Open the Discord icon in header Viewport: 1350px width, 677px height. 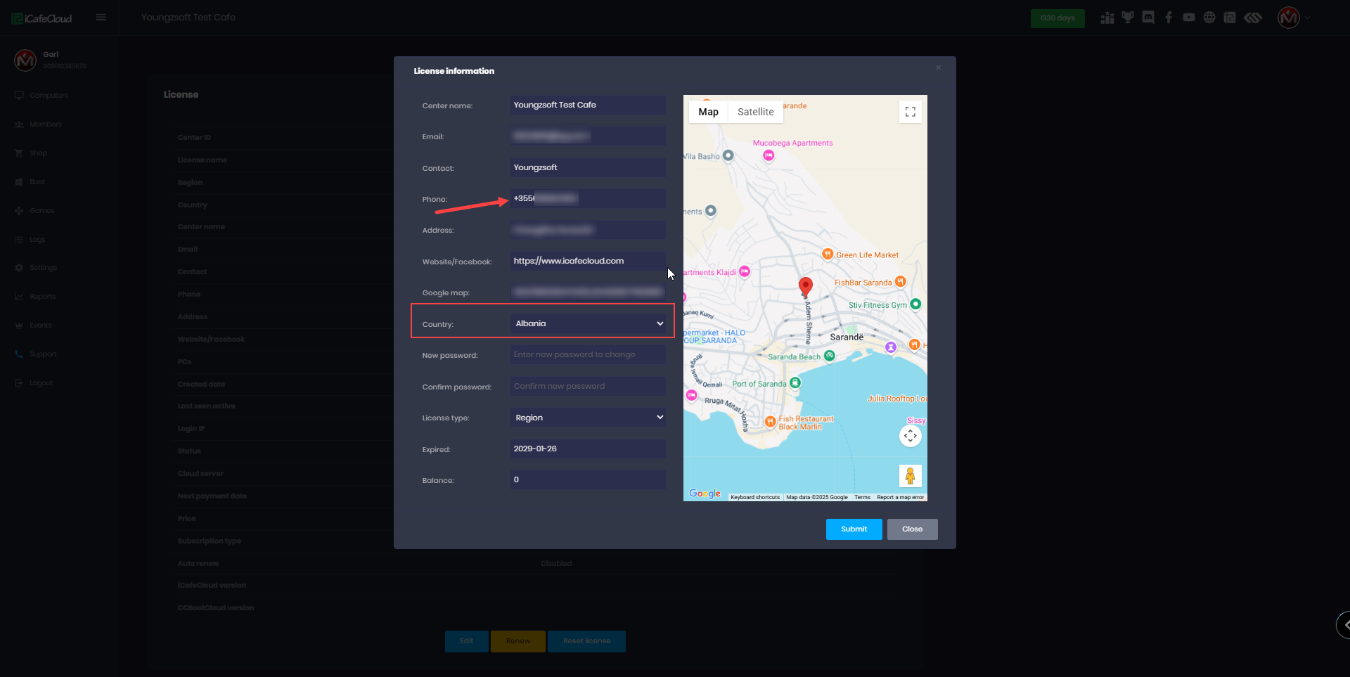[x=1148, y=18]
